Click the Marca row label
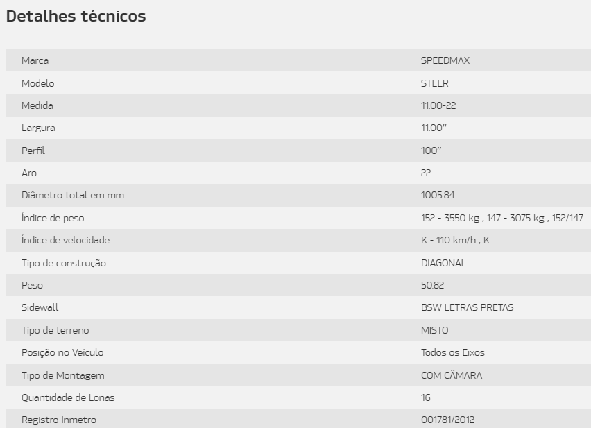591x428 pixels. [x=35, y=60]
